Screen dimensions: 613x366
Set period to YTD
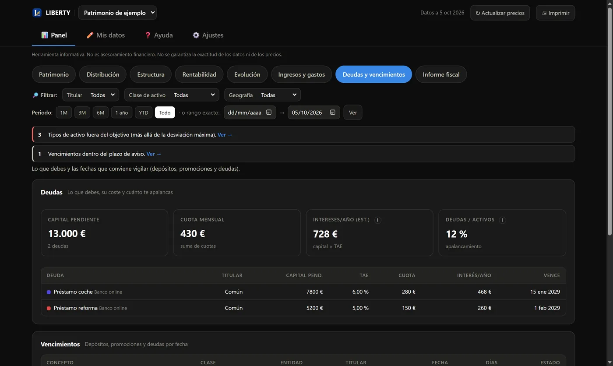click(144, 113)
